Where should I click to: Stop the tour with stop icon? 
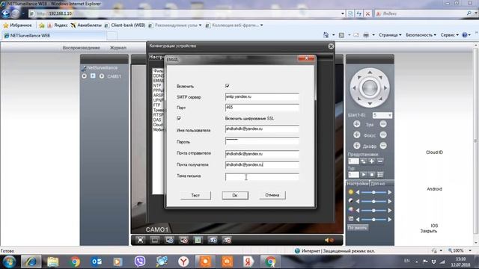[x=372, y=175]
